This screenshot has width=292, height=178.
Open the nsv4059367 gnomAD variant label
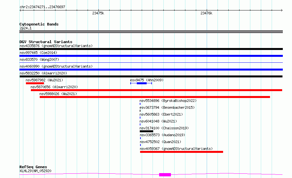coord(176,149)
